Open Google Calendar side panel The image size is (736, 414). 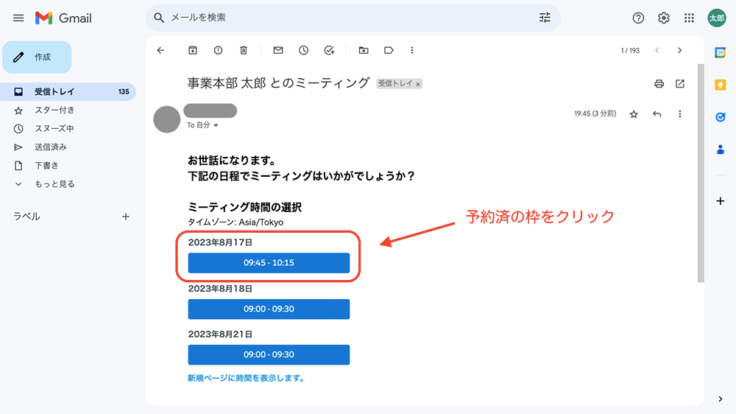click(x=720, y=52)
